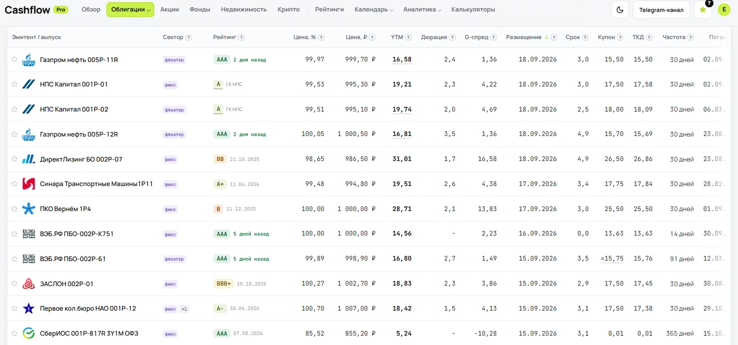This screenshot has width=738, height=345.
Task: Show help icon for G-спред column
Action: tap(494, 38)
